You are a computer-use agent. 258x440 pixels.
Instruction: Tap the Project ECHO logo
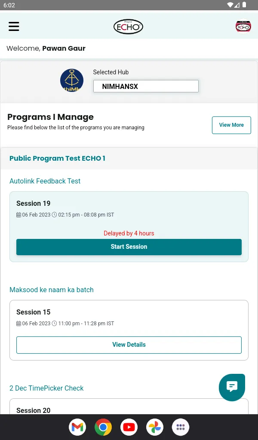tap(128, 27)
